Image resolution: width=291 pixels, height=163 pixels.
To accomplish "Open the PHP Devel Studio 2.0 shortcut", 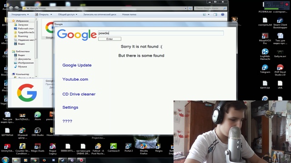I will (280, 70).
